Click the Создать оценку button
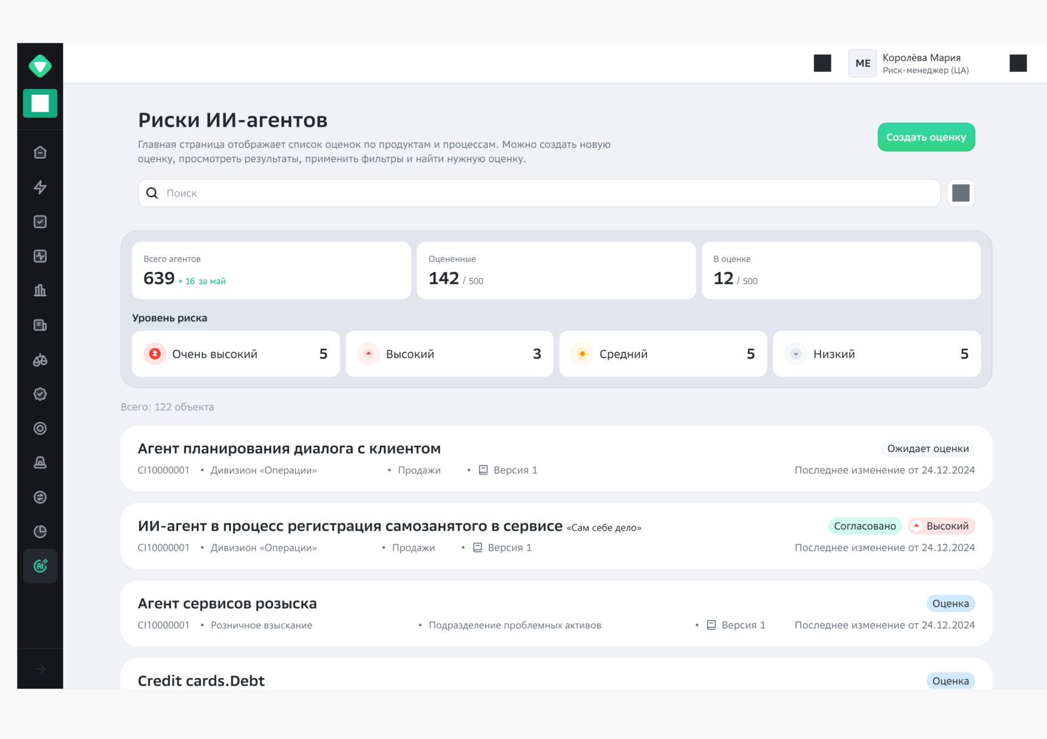The width and height of the screenshot is (1047, 739). tap(926, 137)
